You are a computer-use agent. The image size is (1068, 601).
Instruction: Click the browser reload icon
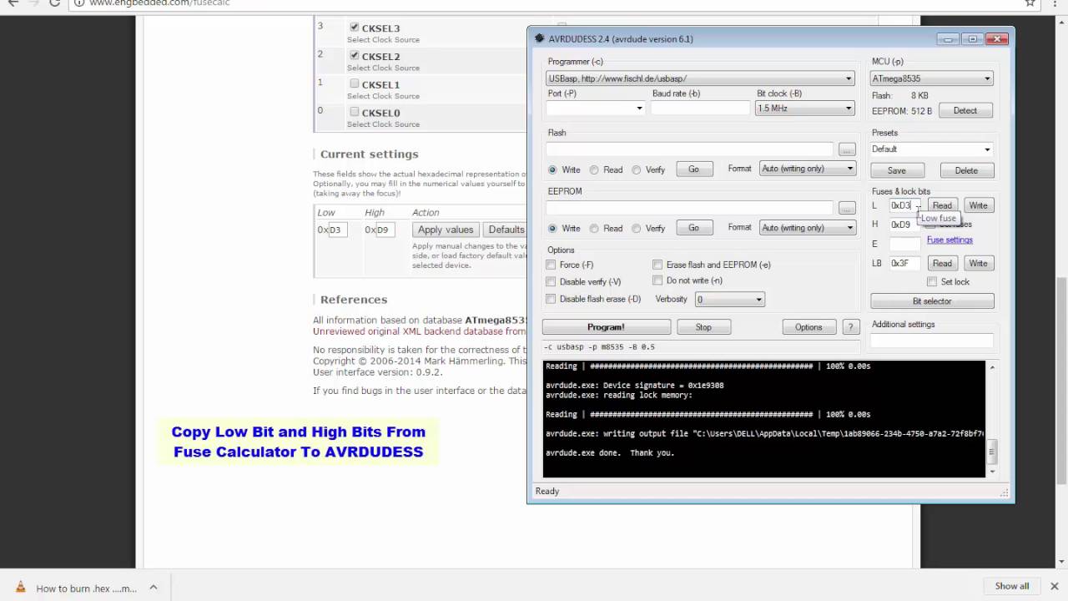(54, 3)
